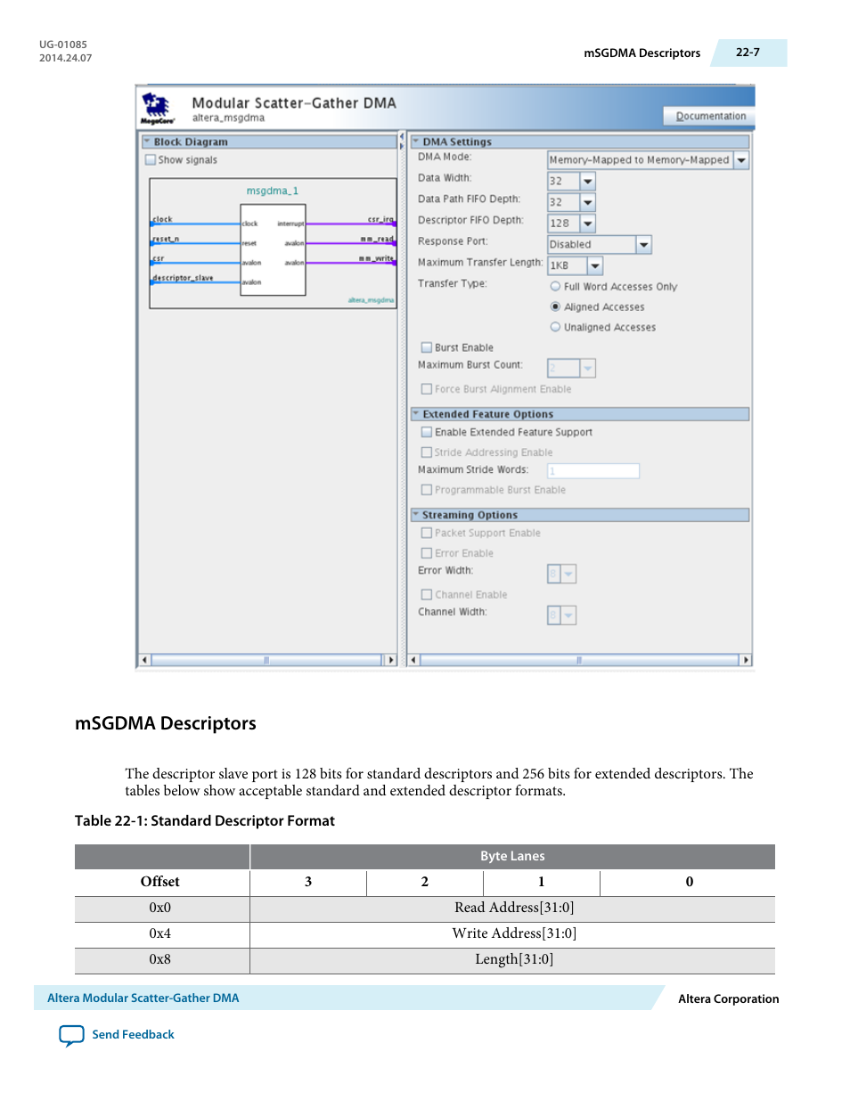850x1100 pixels.
Task: Collapse the Streaming Options section
Action: coord(416,515)
